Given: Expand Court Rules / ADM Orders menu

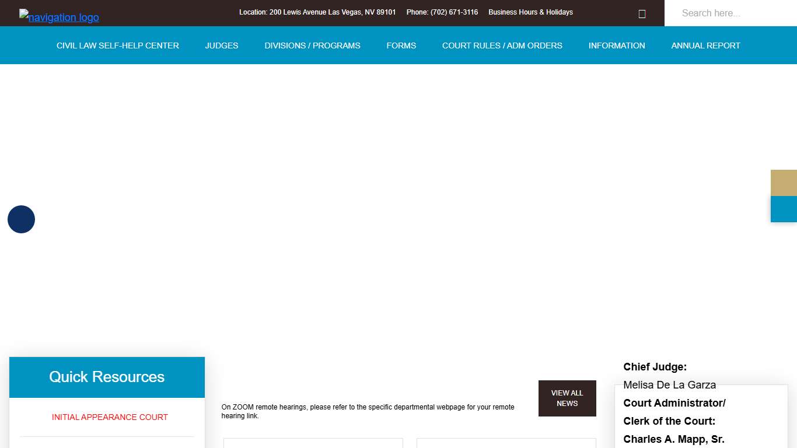Looking at the screenshot, I should 502,45.
